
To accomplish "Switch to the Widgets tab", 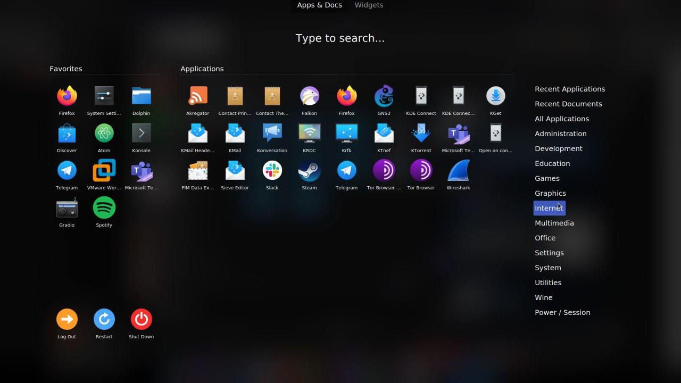I will 369,5.
